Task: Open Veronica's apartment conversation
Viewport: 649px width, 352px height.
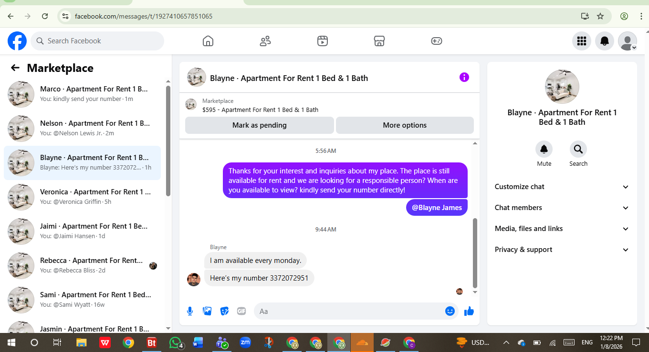Action: (82, 197)
